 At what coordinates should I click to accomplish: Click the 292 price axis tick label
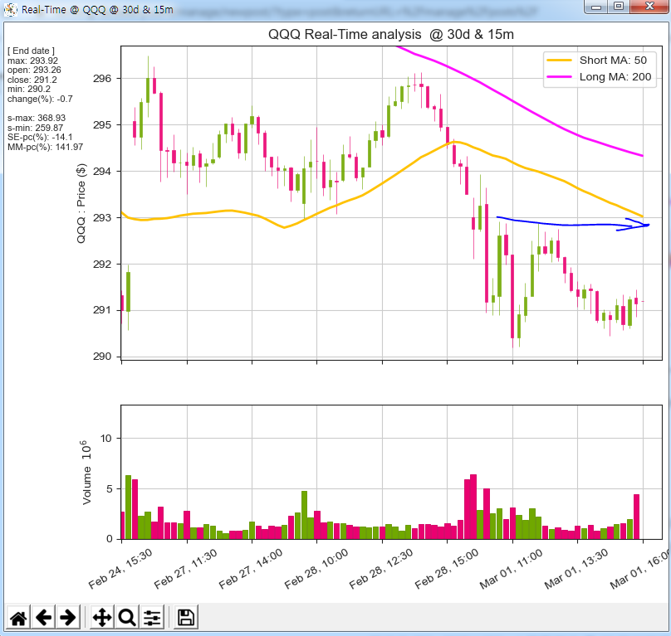click(x=102, y=265)
